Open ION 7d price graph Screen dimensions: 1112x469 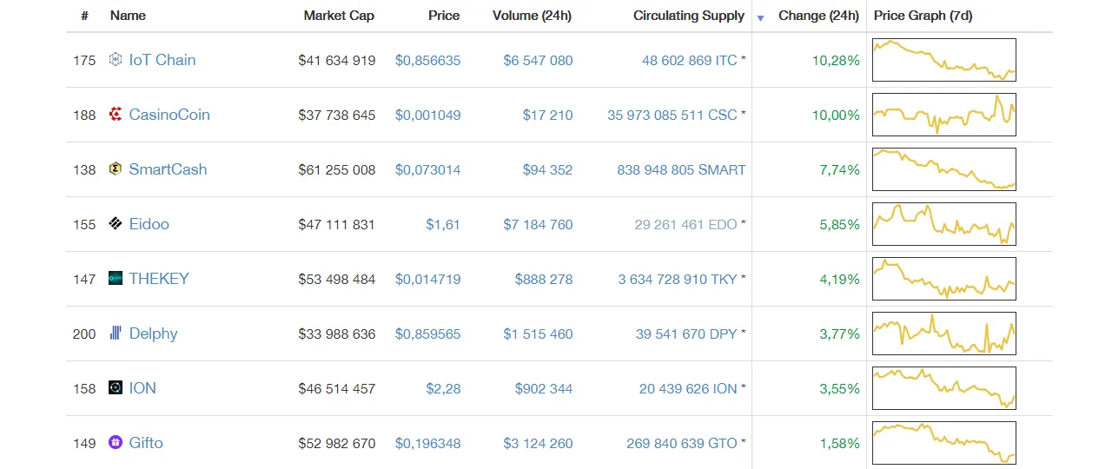click(x=944, y=388)
